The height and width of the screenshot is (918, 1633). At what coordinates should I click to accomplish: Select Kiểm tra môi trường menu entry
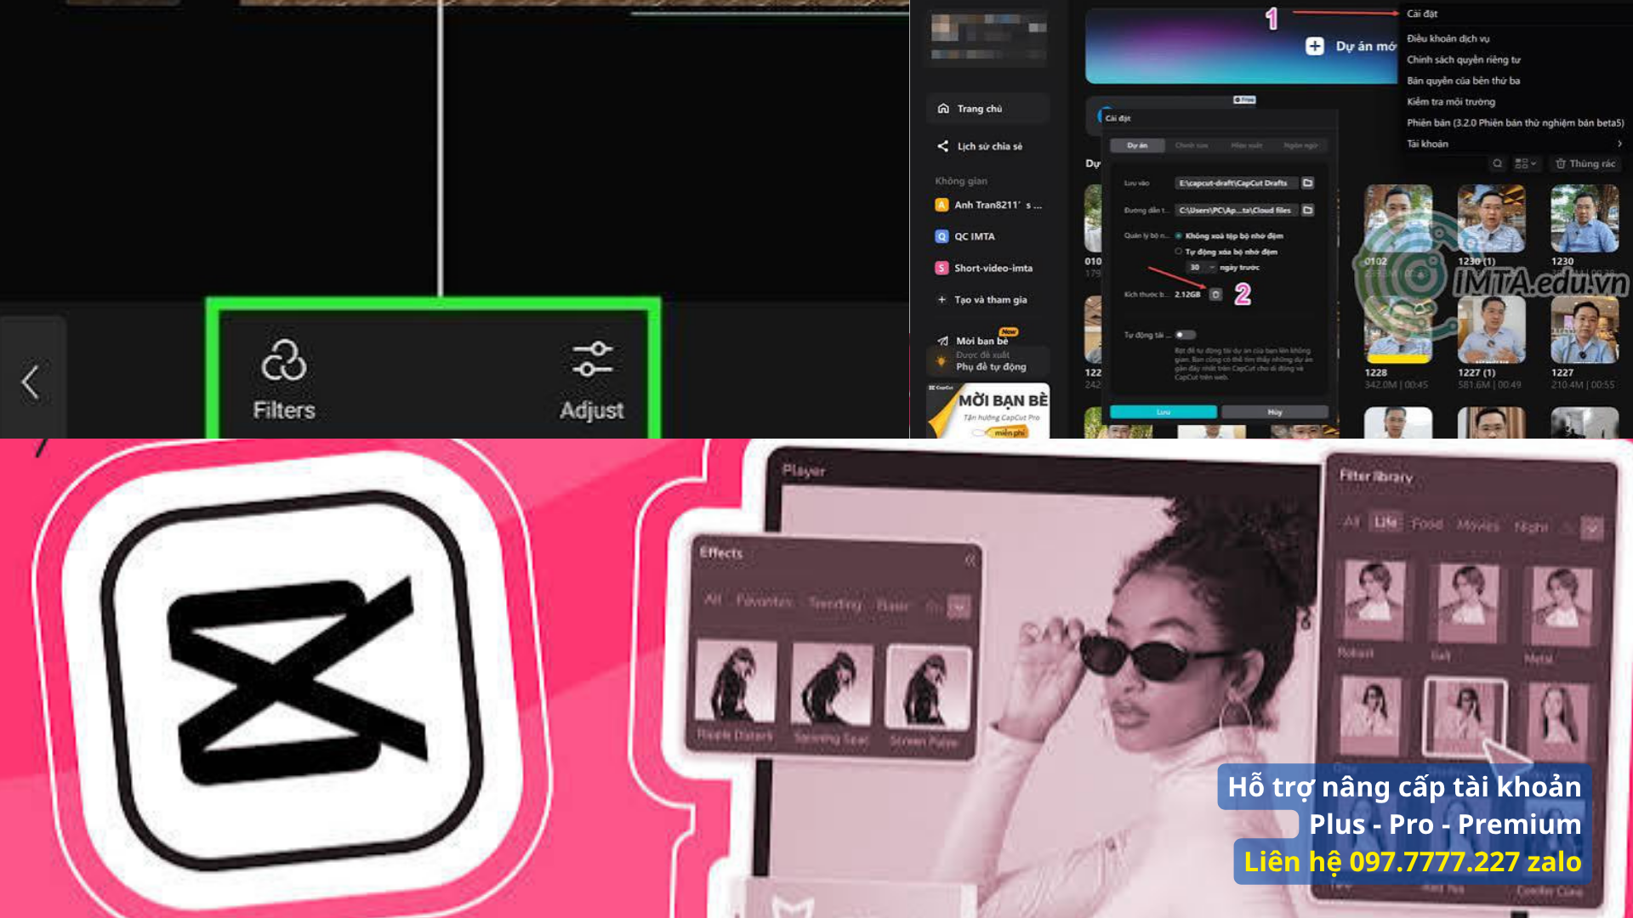(1450, 102)
